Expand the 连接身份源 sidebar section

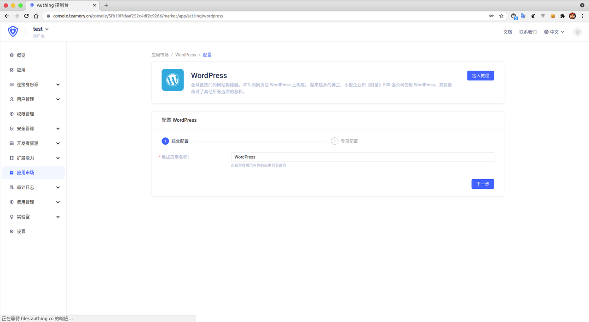coord(33,85)
